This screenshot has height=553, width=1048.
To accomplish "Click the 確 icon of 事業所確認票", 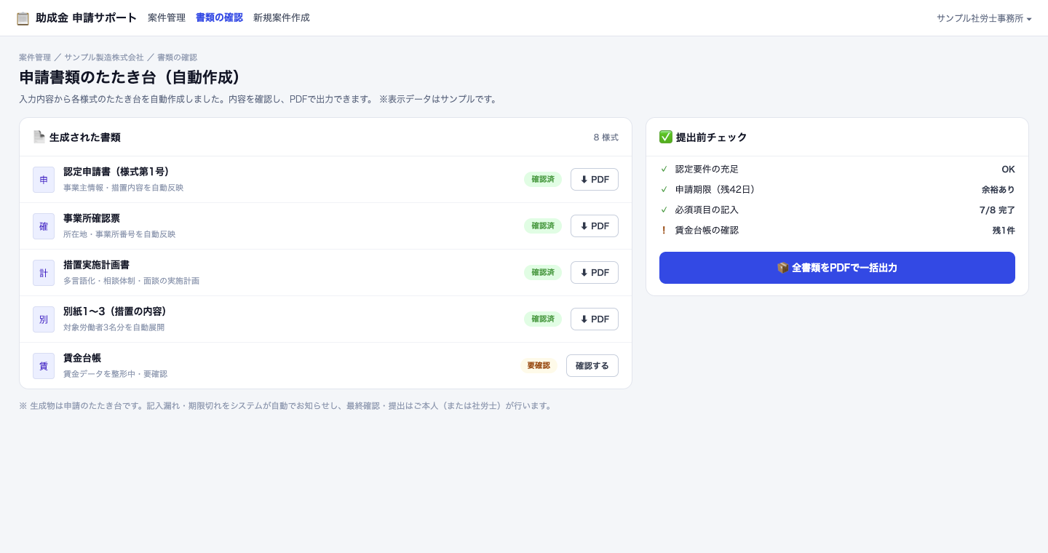I will 44,226.
